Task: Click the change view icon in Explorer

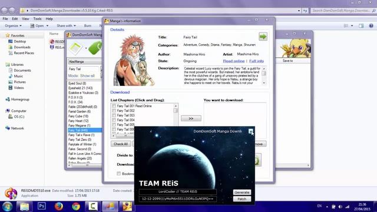Action: [346, 26]
